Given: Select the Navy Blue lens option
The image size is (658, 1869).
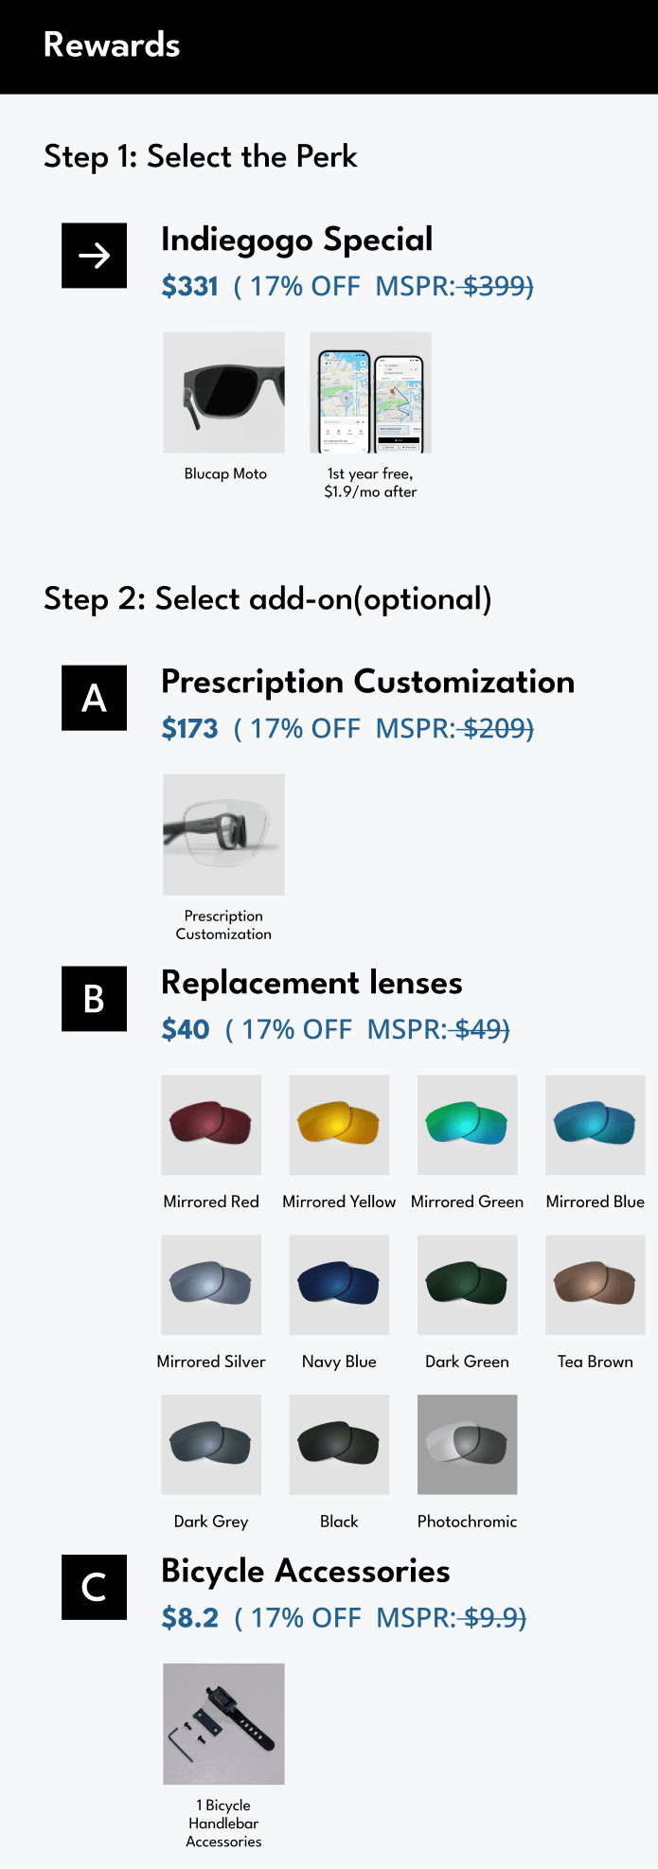Looking at the screenshot, I should [339, 1285].
